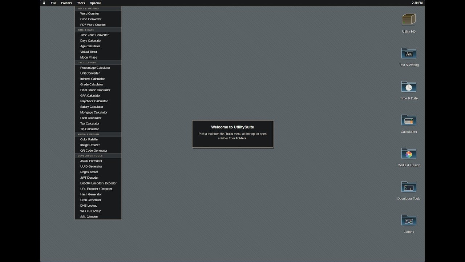This screenshot has width=465, height=262.
Task: Click the system logo in the menu bar
Action: tap(44, 3)
